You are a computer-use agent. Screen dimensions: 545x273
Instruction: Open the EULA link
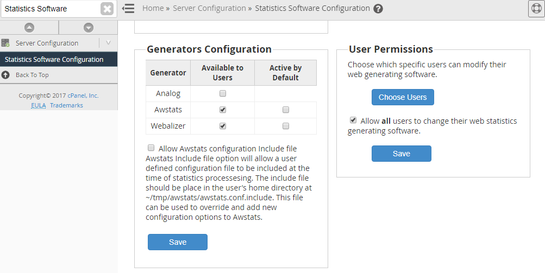[x=38, y=105]
